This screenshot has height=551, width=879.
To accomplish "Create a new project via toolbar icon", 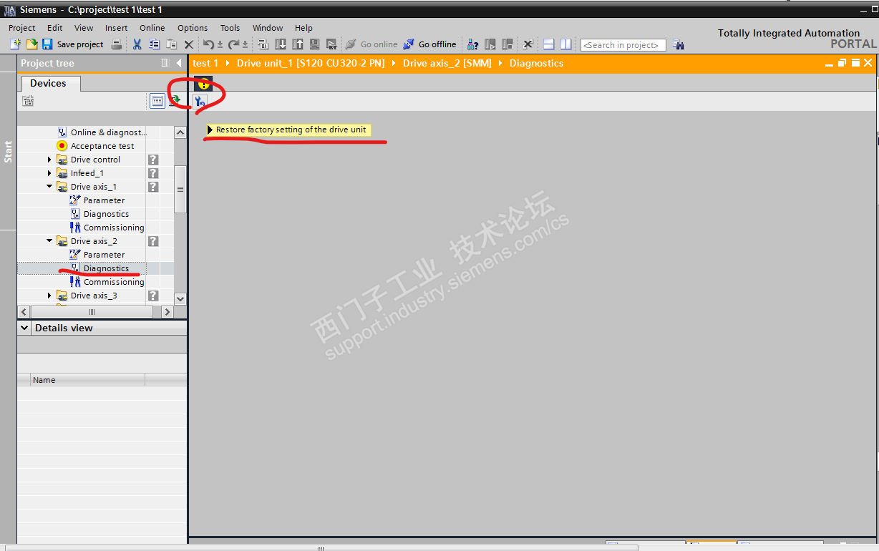I will (16, 44).
